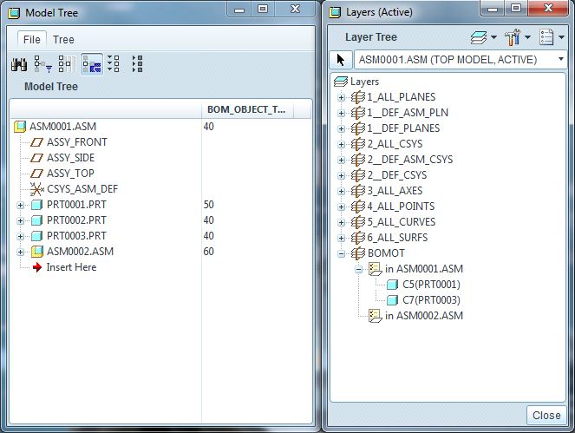Click the value 50 in PRT0001.PRT row
This screenshot has width=575, height=433.
[x=209, y=205]
